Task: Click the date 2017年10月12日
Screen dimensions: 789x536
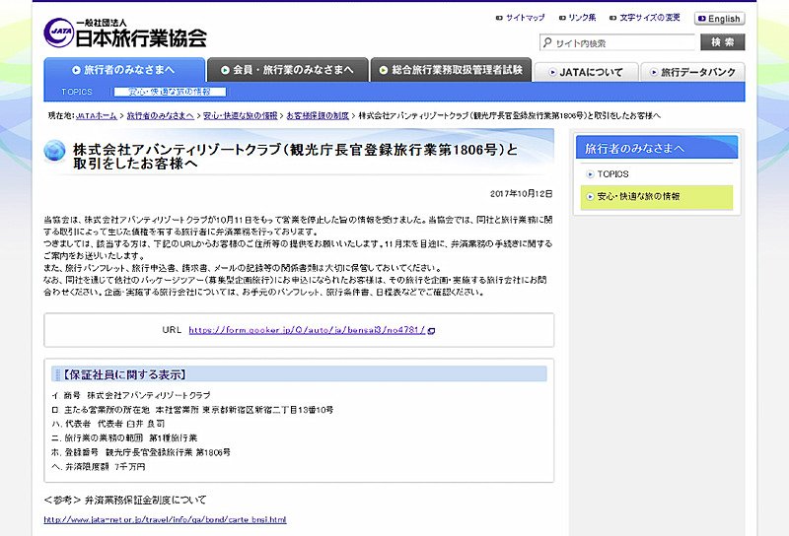Action: (521, 193)
